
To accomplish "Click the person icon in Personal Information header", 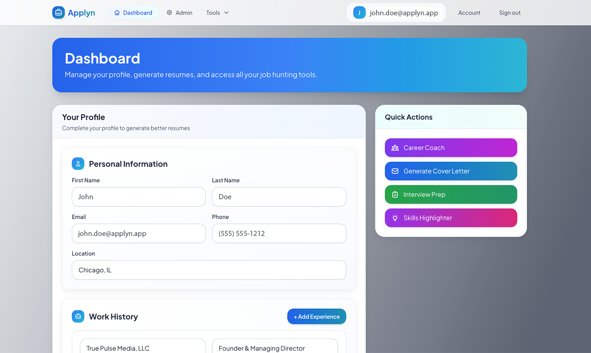I will pos(78,163).
